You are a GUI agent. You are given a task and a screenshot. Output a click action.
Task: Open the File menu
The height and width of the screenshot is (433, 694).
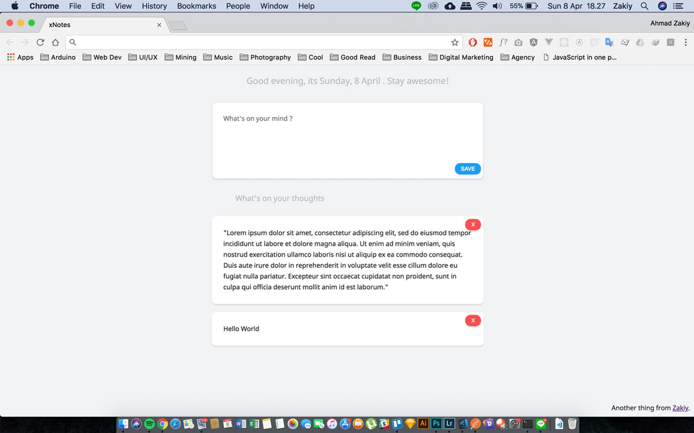tap(75, 6)
